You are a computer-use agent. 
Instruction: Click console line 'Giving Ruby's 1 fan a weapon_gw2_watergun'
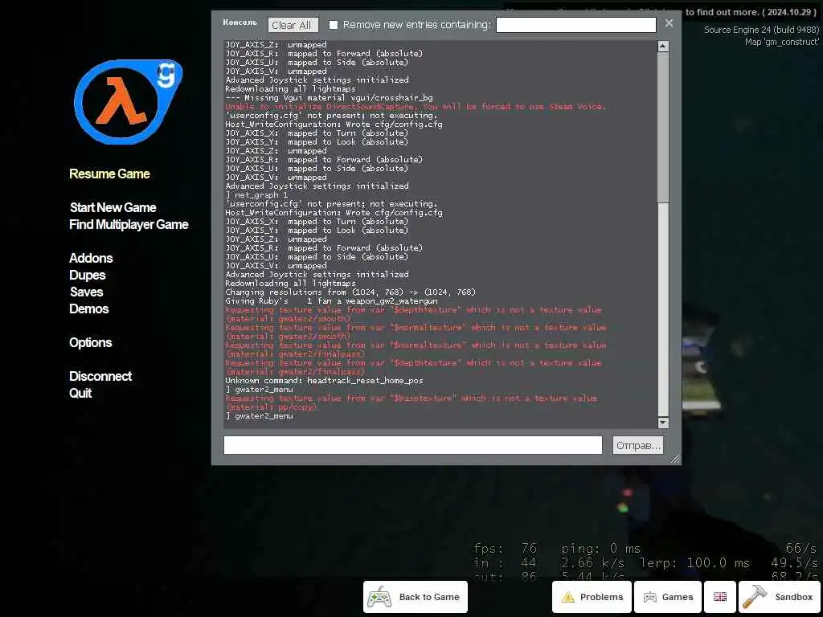[x=331, y=301]
